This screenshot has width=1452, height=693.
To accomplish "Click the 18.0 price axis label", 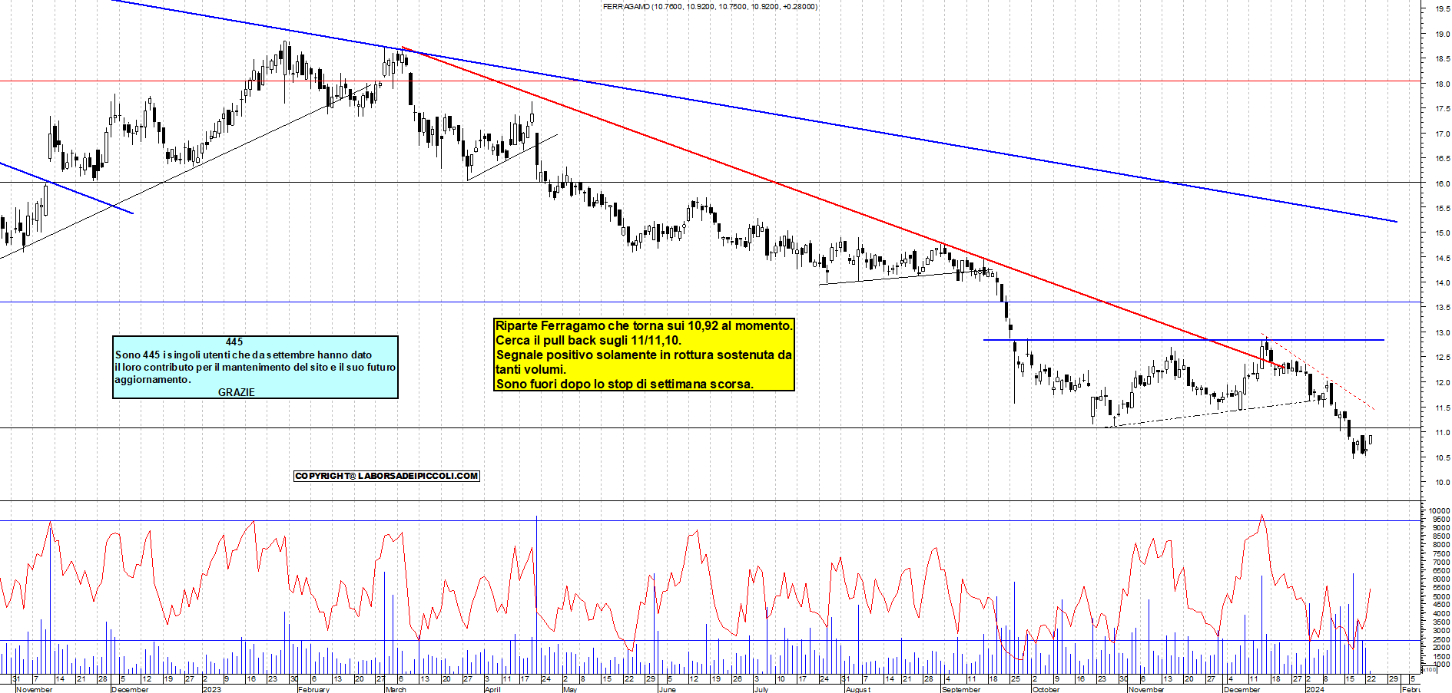I will [1441, 84].
